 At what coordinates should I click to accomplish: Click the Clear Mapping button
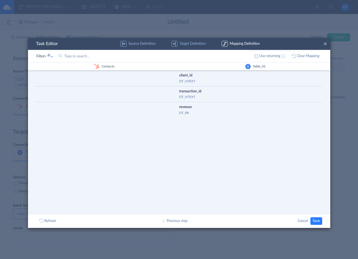tap(306, 56)
